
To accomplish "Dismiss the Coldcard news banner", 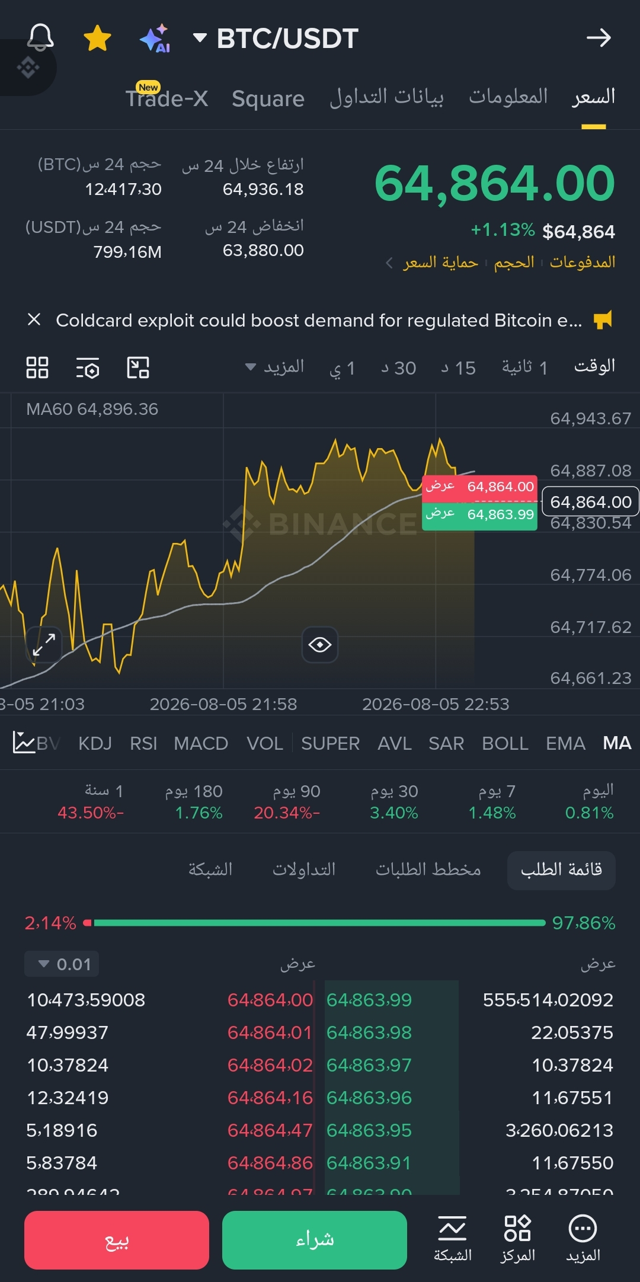I will (34, 319).
